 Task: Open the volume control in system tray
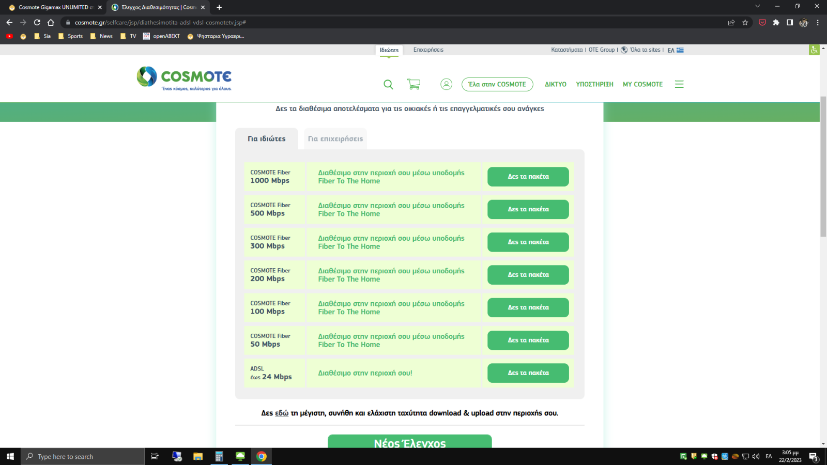pos(756,456)
